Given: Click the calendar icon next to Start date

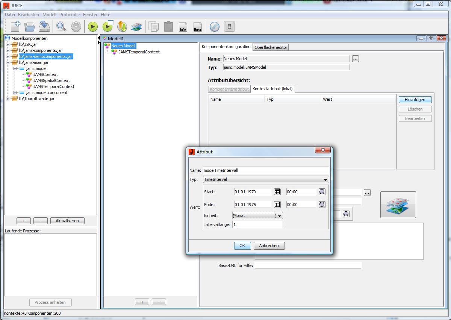Looking at the screenshot, I should click(277, 192).
